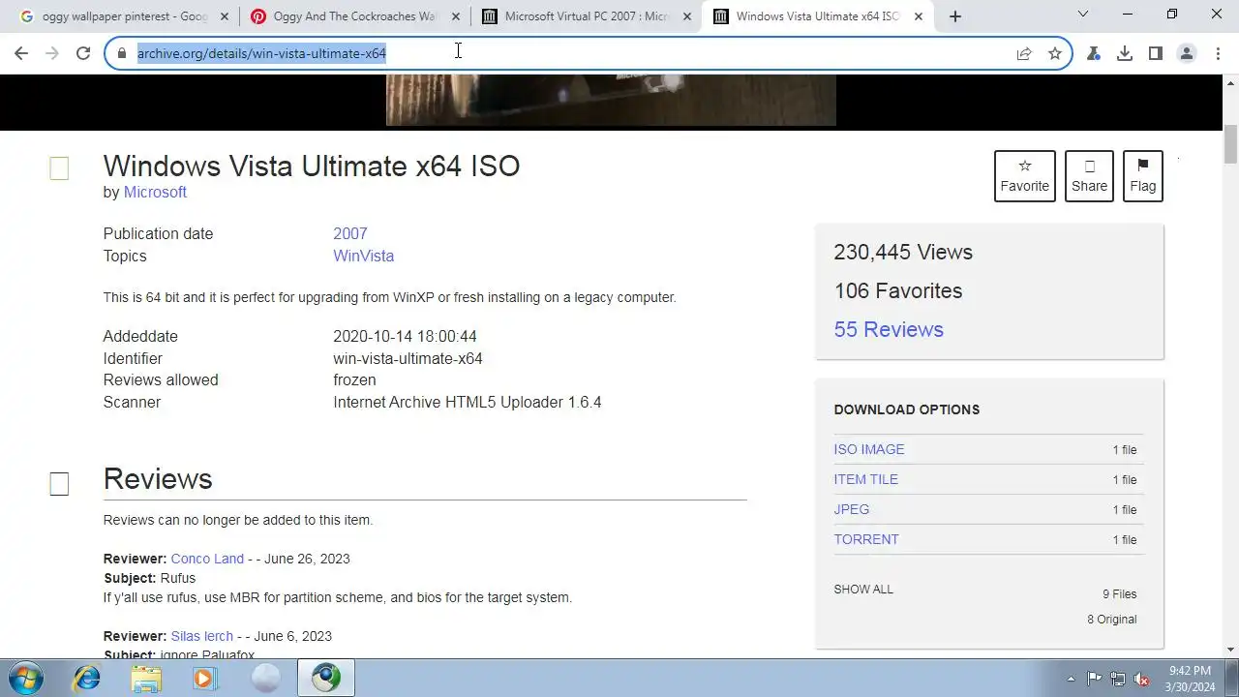Open reviewer Conco Land's profile
Viewport: 1239px width, 697px height.
(207, 559)
